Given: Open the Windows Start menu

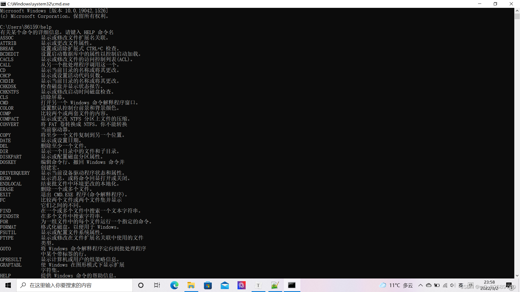Looking at the screenshot, I should tap(8, 285).
